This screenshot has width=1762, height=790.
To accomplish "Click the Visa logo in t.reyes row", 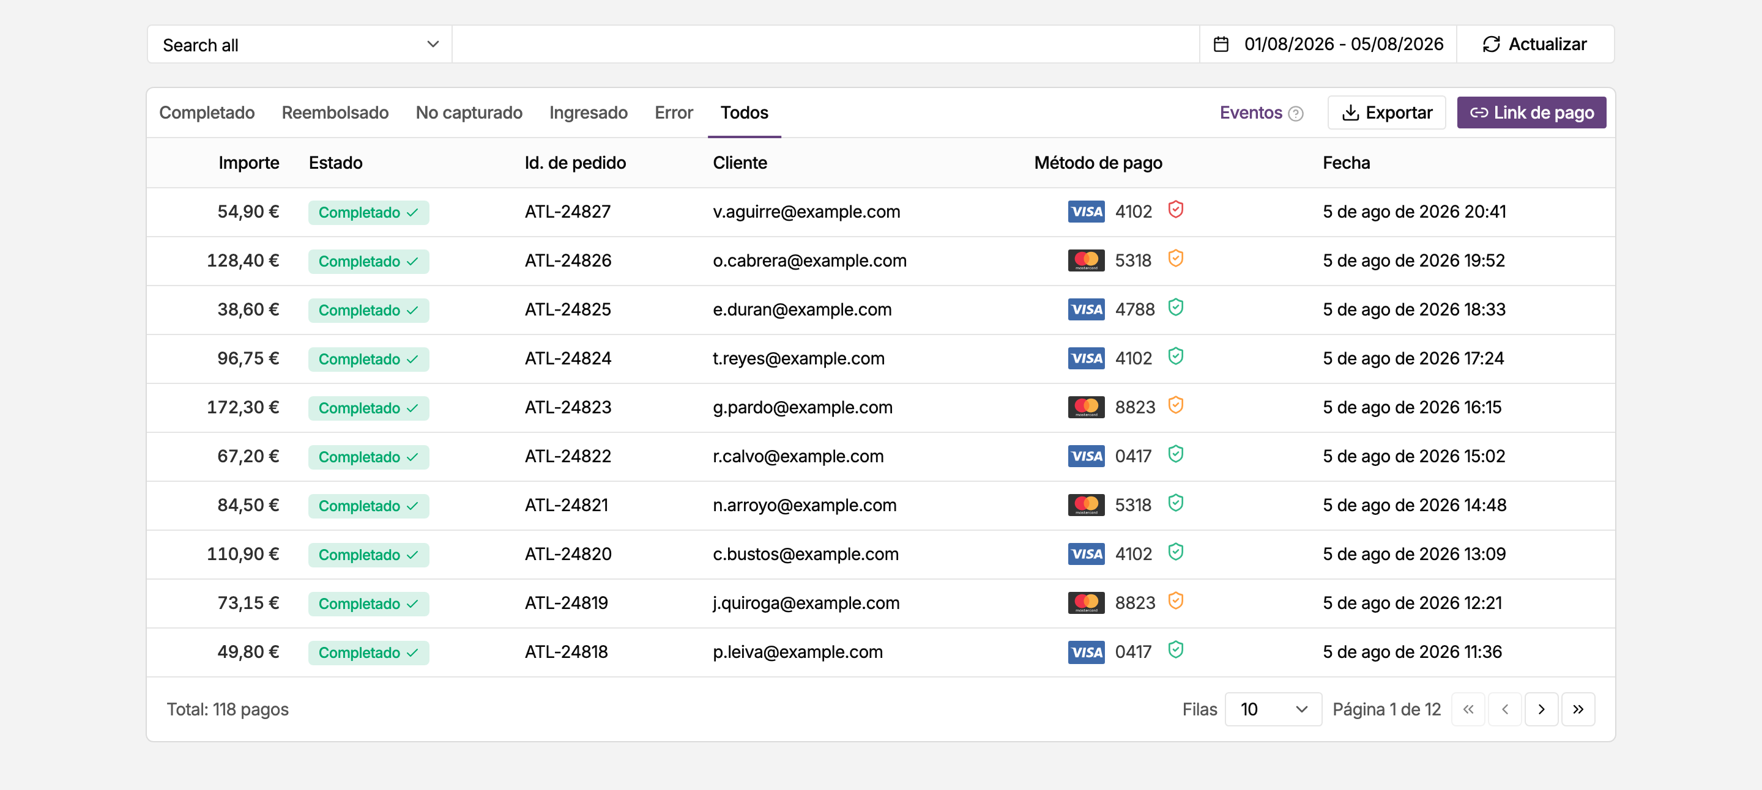I will [x=1086, y=358].
